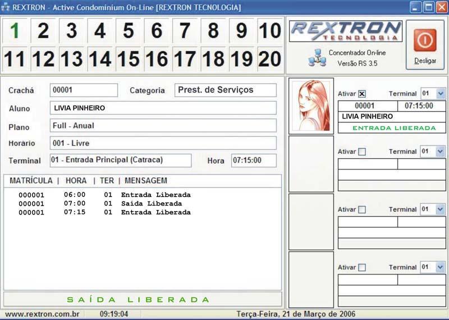Screen dimensions: 449x320
Task: Click the green ENTRADA LIBERADA panel status
Action: pos(395,128)
